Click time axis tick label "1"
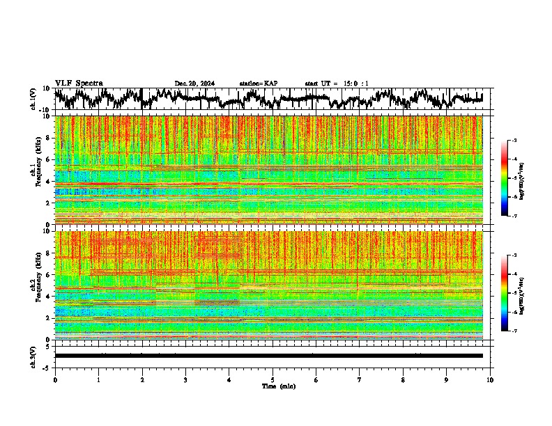The width and height of the screenshot is (552, 426). (x=98, y=380)
